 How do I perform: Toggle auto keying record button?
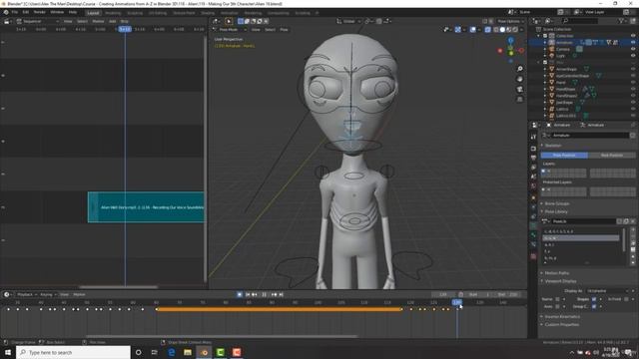240,294
